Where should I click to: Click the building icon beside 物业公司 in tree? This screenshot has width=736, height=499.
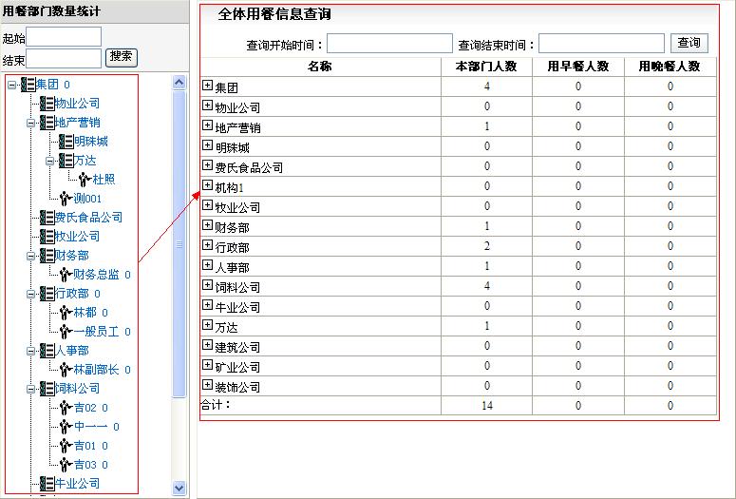47,104
